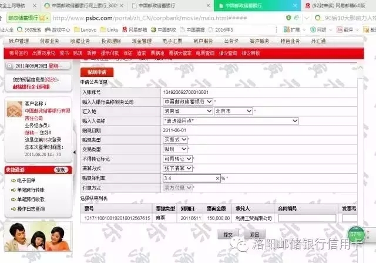Click the 翻译 translate toolbar item

coord(345,30)
